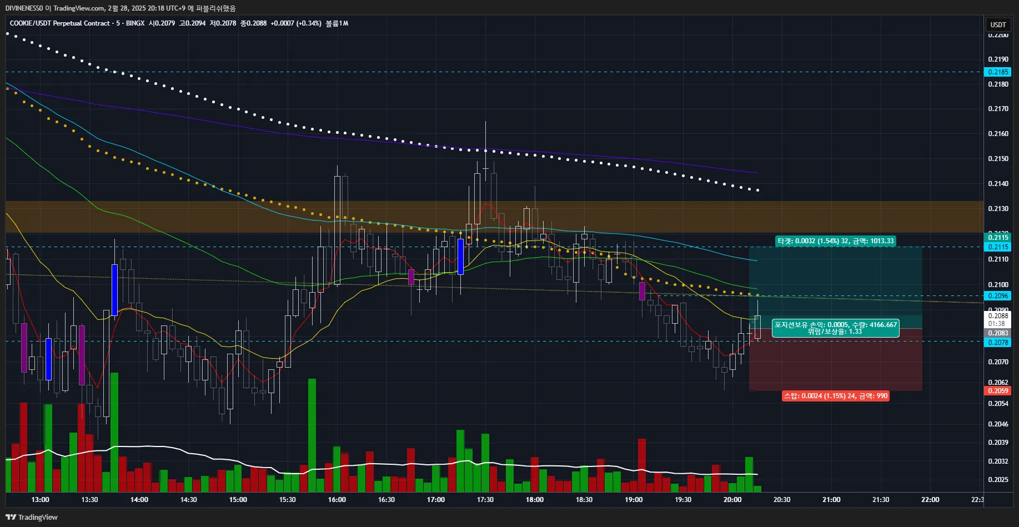The image size is (1019, 527).
Task: Click the 0.2140 price axis label
Action: [x=998, y=184]
